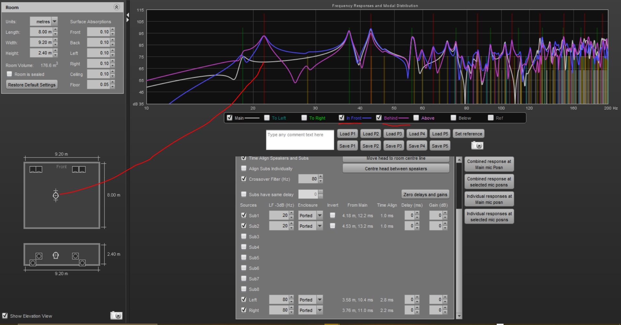The width and height of the screenshot is (621, 325).
Task: Select the listener head icon in room plan
Action: (56, 195)
